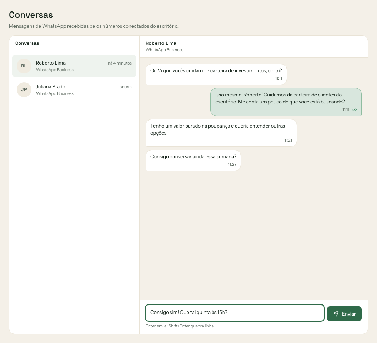
Task: Click the JP avatar circle
Action: pyautogui.click(x=24, y=90)
